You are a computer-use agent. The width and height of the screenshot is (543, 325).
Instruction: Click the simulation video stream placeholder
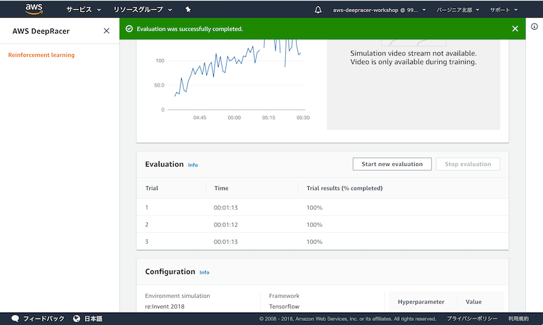click(413, 84)
